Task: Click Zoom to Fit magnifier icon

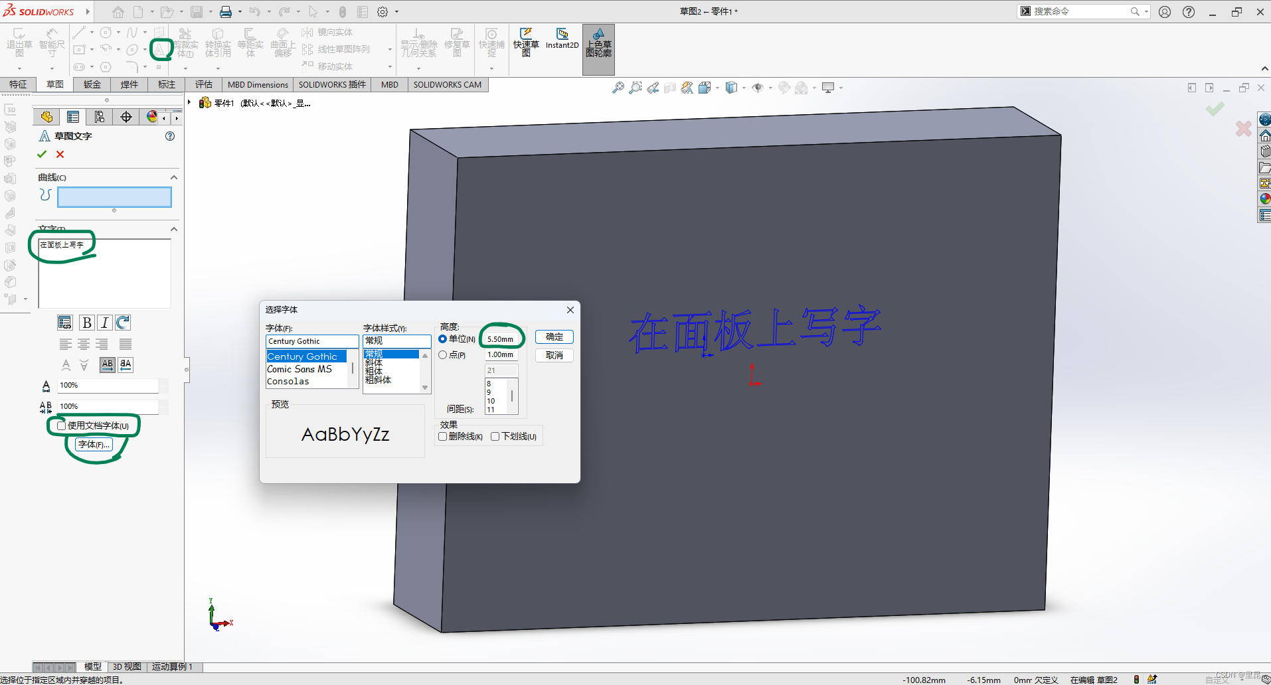Action: tap(618, 88)
